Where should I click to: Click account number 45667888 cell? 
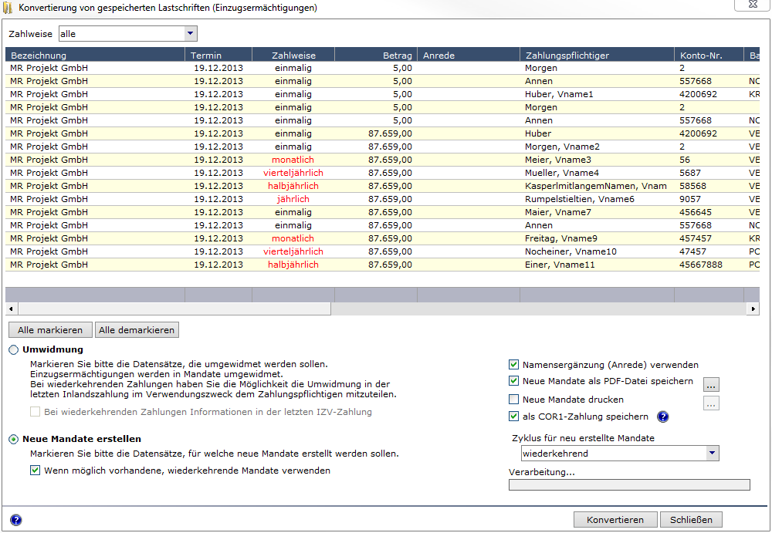pyautogui.click(x=709, y=265)
